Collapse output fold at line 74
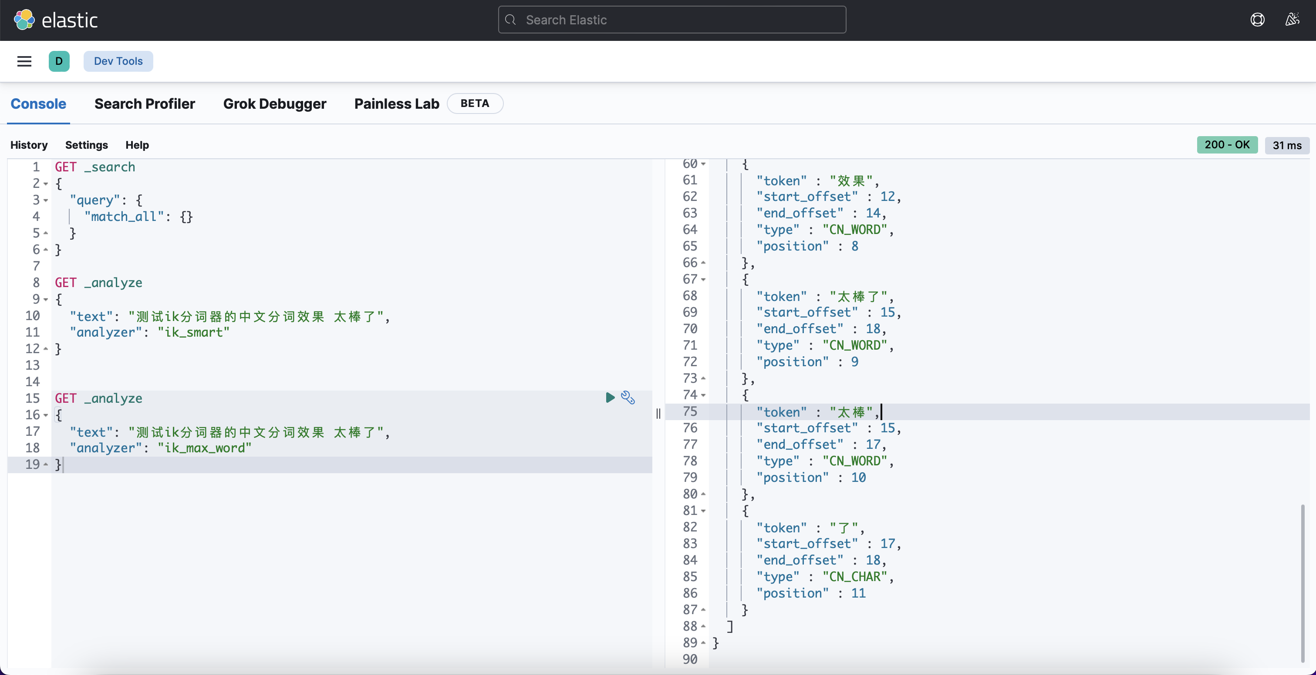1316x675 pixels. coord(703,395)
